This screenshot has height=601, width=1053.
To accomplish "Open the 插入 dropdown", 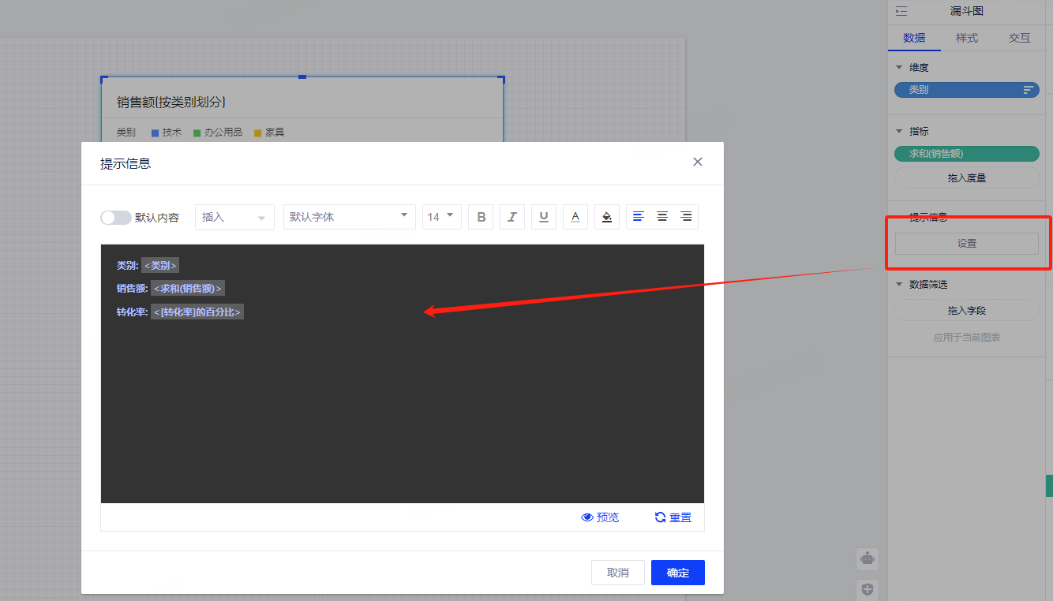I will (234, 217).
